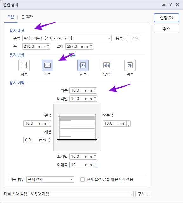Click the 삭제 button

[135, 38]
